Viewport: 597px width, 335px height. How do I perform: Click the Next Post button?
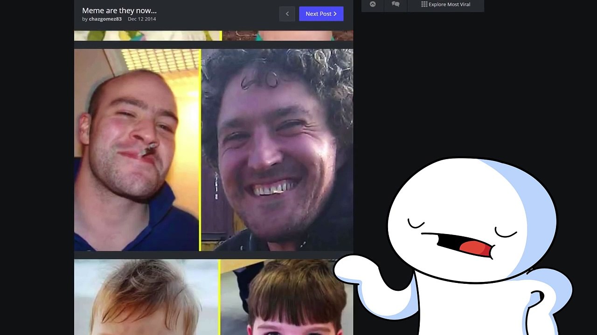pyautogui.click(x=321, y=14)
